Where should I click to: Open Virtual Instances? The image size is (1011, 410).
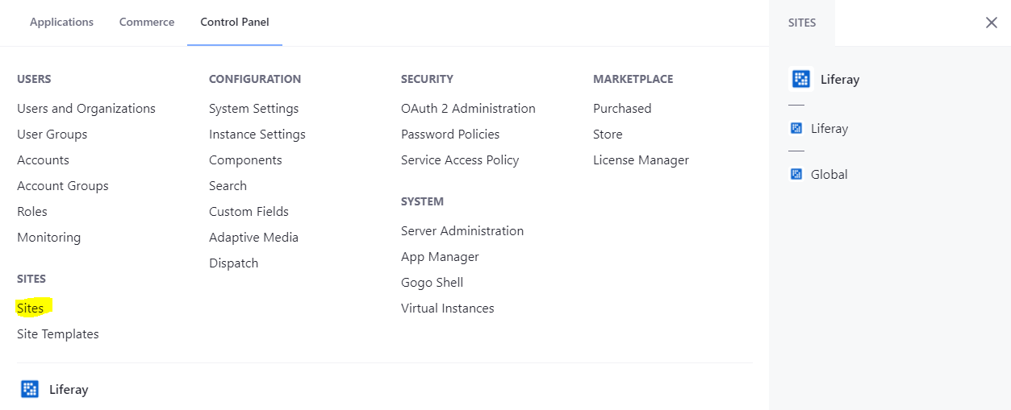tap(447, 309)
